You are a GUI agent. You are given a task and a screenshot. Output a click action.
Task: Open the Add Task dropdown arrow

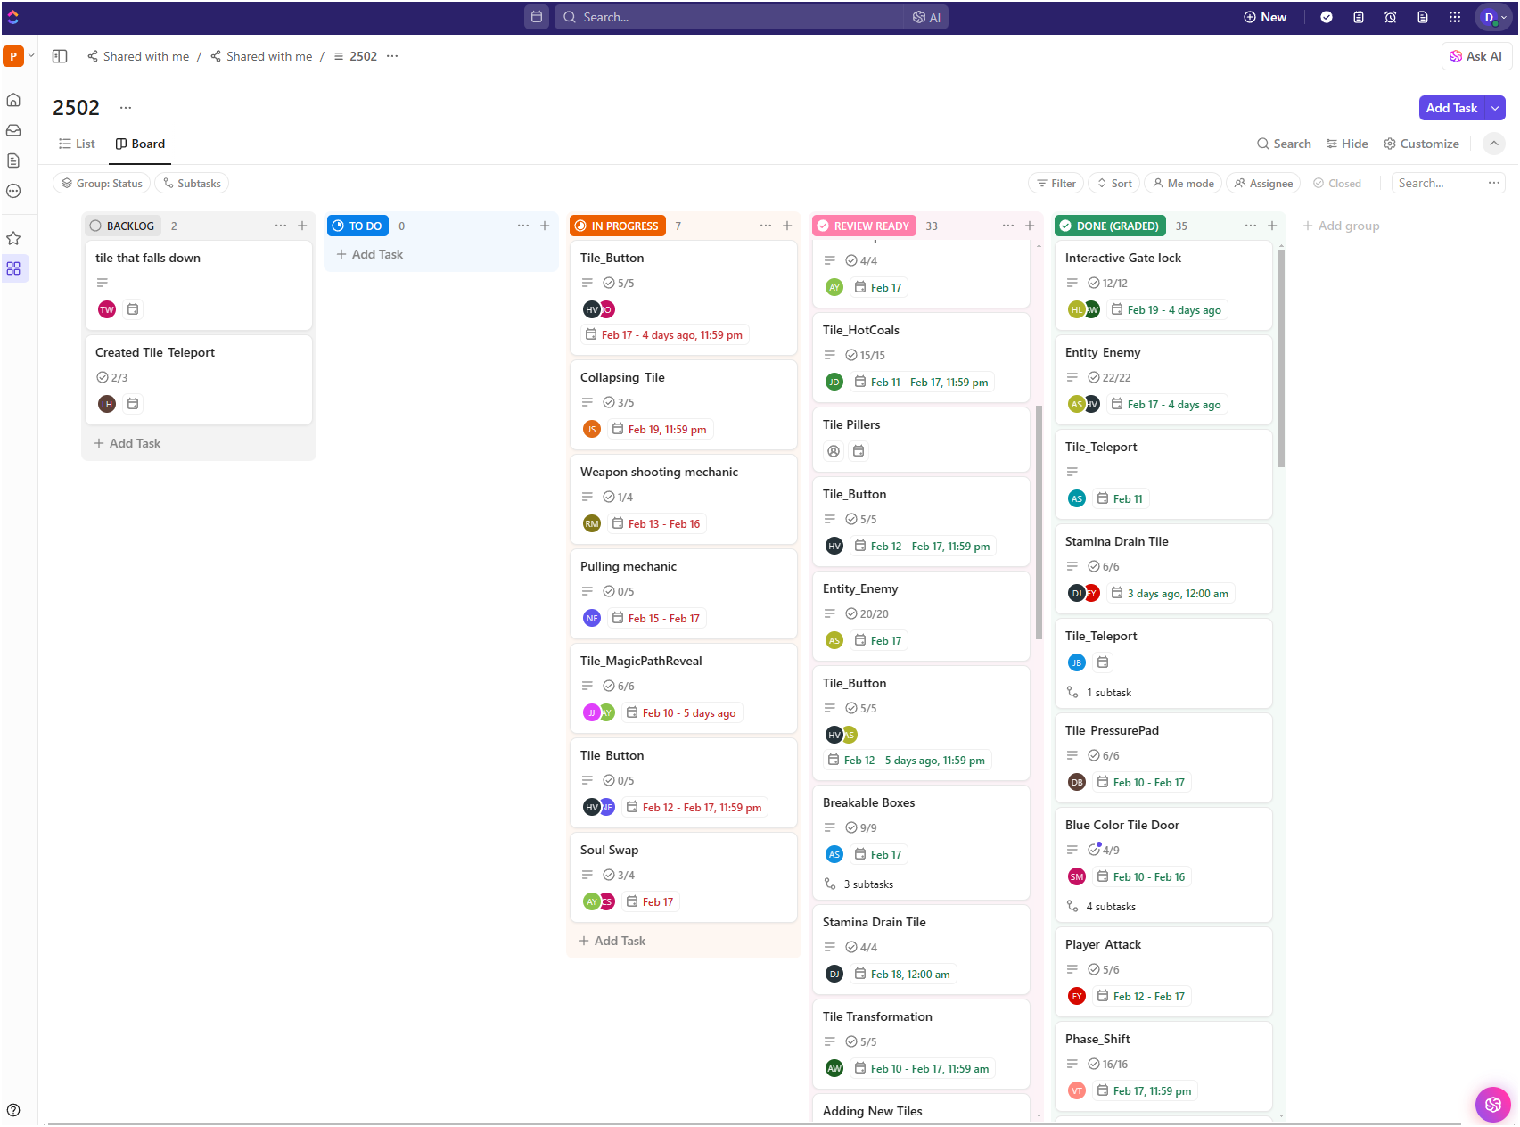tap(1496, 108)
